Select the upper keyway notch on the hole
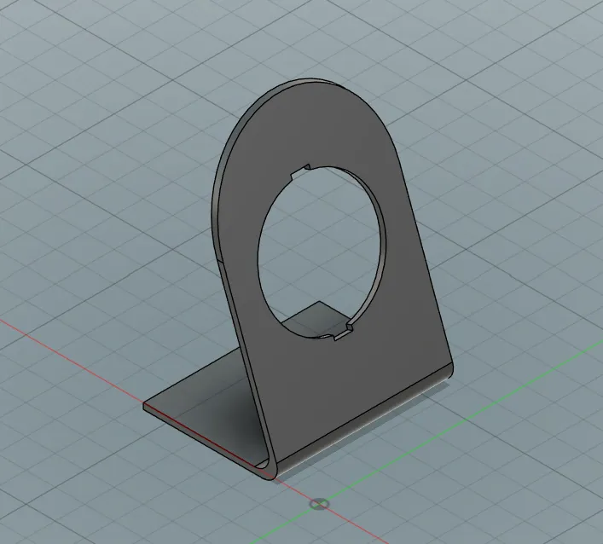603x544 pixels. [x=300, y=172]
